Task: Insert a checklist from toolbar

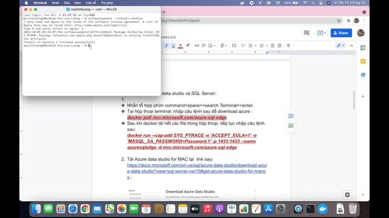Action: pyautogui.click(x=243, y=45)
